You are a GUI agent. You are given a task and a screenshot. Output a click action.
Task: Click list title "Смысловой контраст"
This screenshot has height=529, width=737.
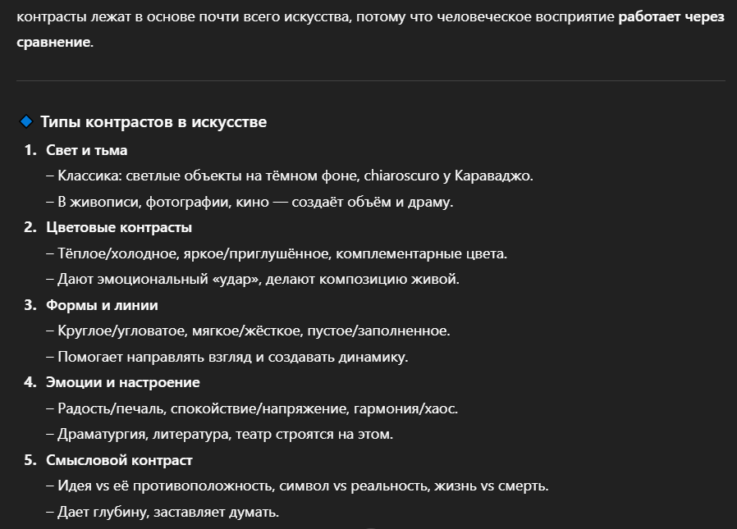pyautogui.click(x=119, y=460)
